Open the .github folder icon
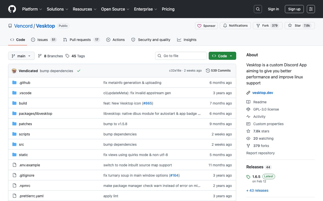Image resolution: width=323 pixels, height=201 pixels. click(14, 83)
